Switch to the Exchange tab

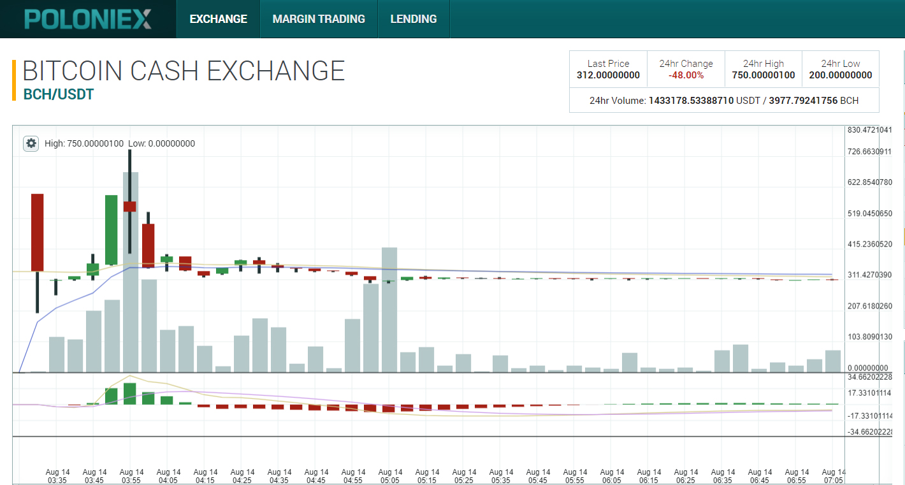pos(218,19)
